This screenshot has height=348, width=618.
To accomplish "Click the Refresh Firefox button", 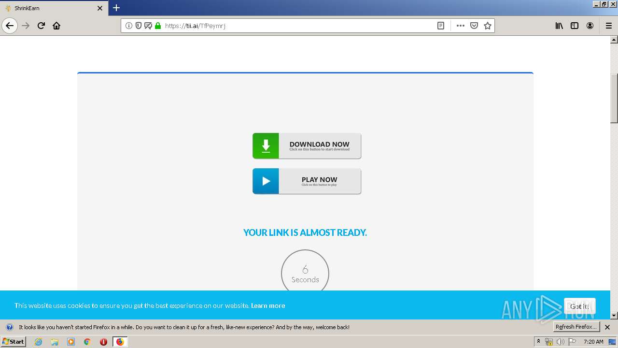I will click(x=576, y=327).
